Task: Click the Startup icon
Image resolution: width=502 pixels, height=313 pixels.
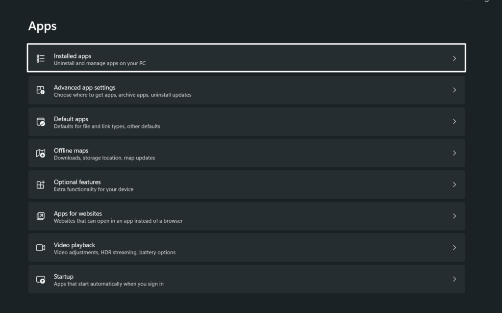Action: (41, 279)
